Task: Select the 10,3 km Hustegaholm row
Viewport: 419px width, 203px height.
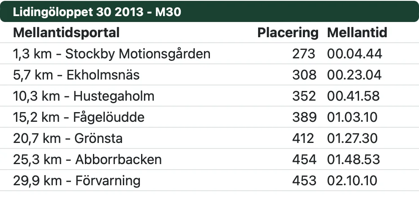Action: tap(209, 96)
